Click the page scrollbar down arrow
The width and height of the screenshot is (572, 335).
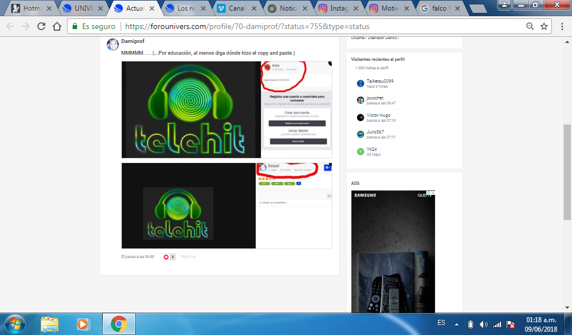(x=568, y=308)
